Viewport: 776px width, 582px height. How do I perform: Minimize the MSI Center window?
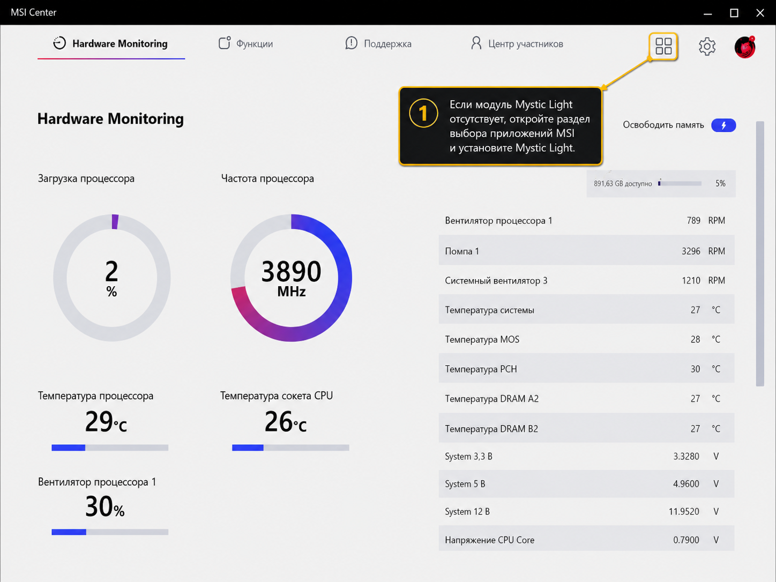click(708, 13)
